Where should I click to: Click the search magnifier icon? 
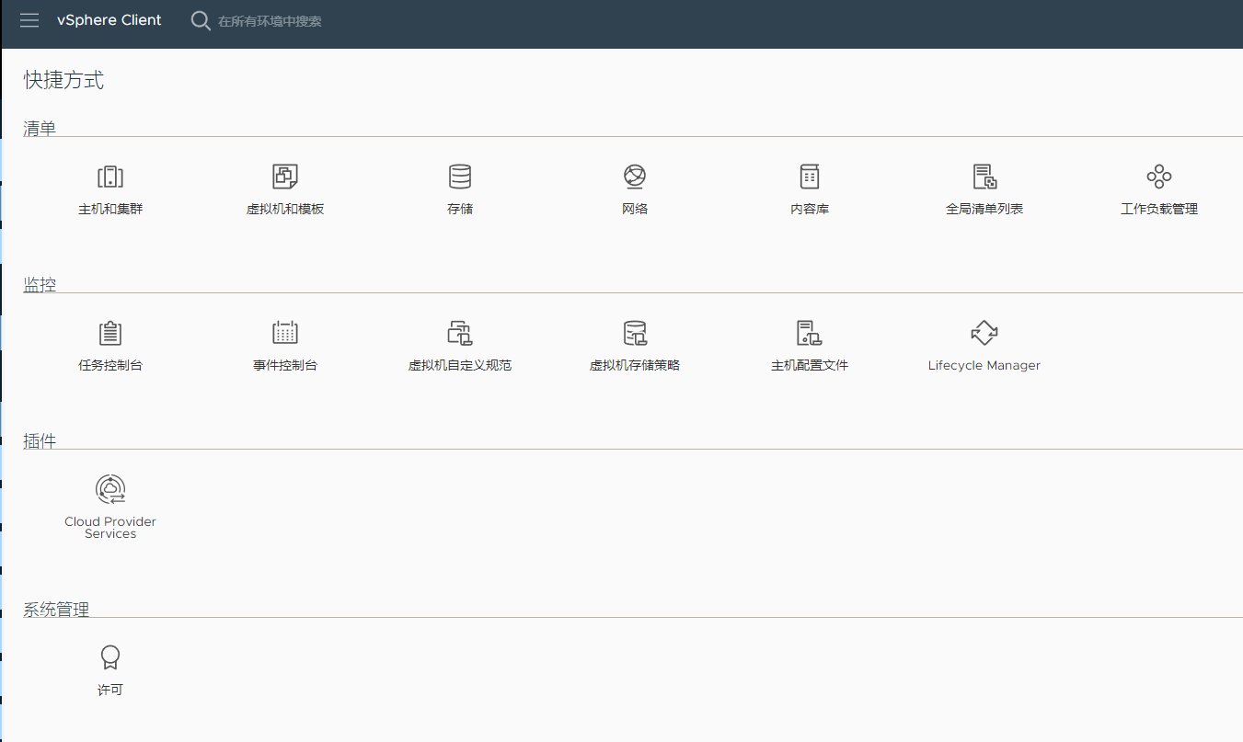(201, 20)
